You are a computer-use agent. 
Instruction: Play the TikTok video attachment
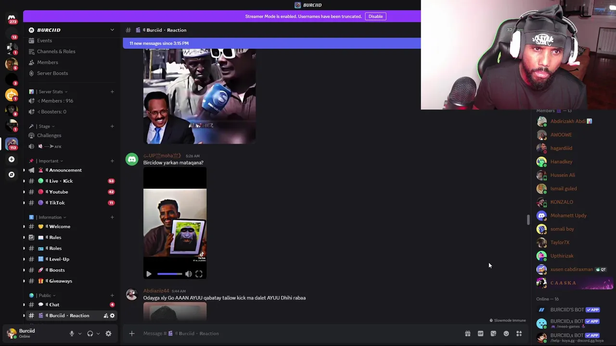point(149,274)
